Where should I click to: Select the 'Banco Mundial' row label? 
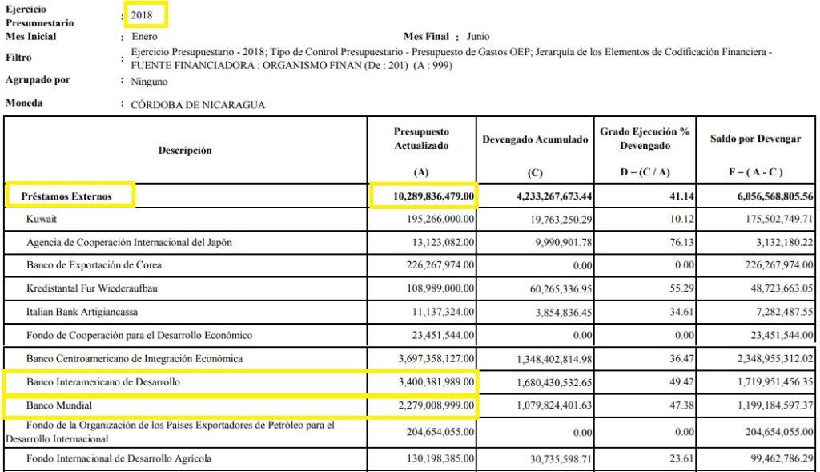[59, 405]
